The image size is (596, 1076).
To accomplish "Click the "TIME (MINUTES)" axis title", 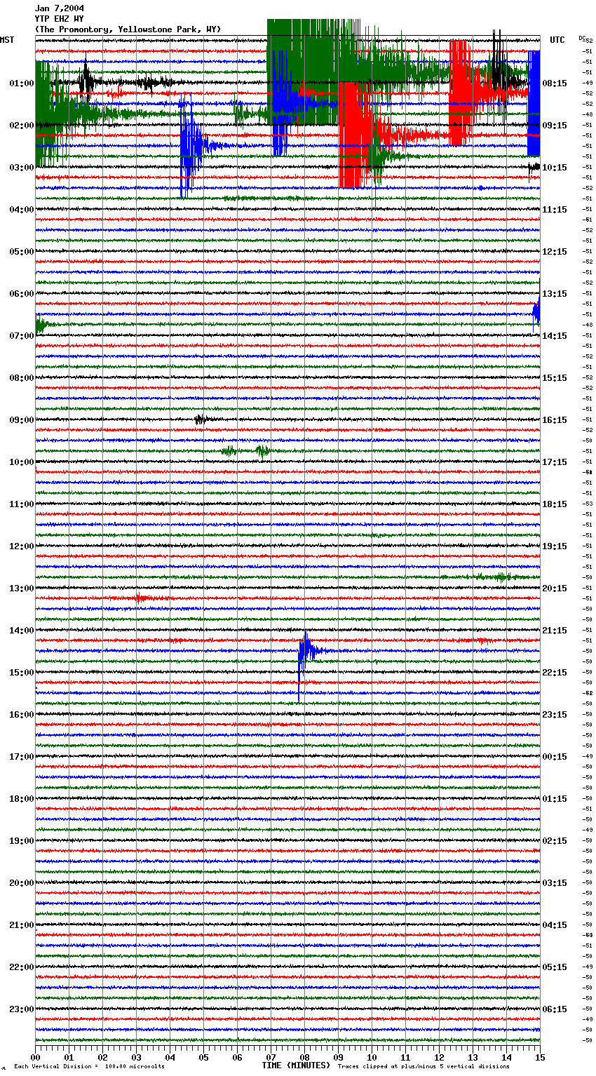I will (296, 1065).
